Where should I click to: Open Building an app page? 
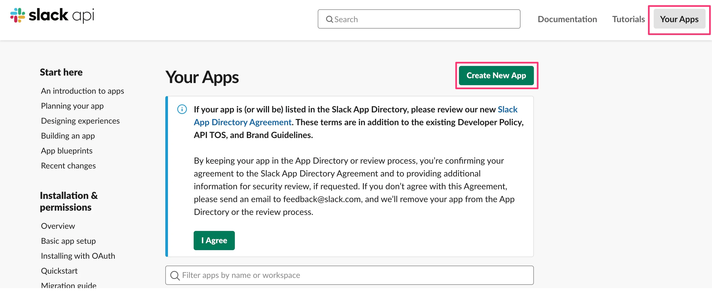[68, 135]
